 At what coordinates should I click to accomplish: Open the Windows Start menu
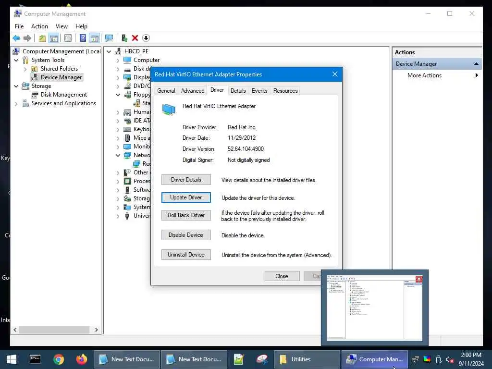point(12,359)
